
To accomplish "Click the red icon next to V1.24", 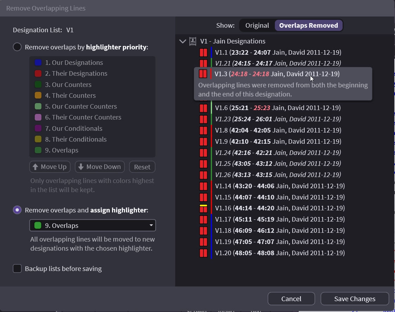I will pos(203,153).
